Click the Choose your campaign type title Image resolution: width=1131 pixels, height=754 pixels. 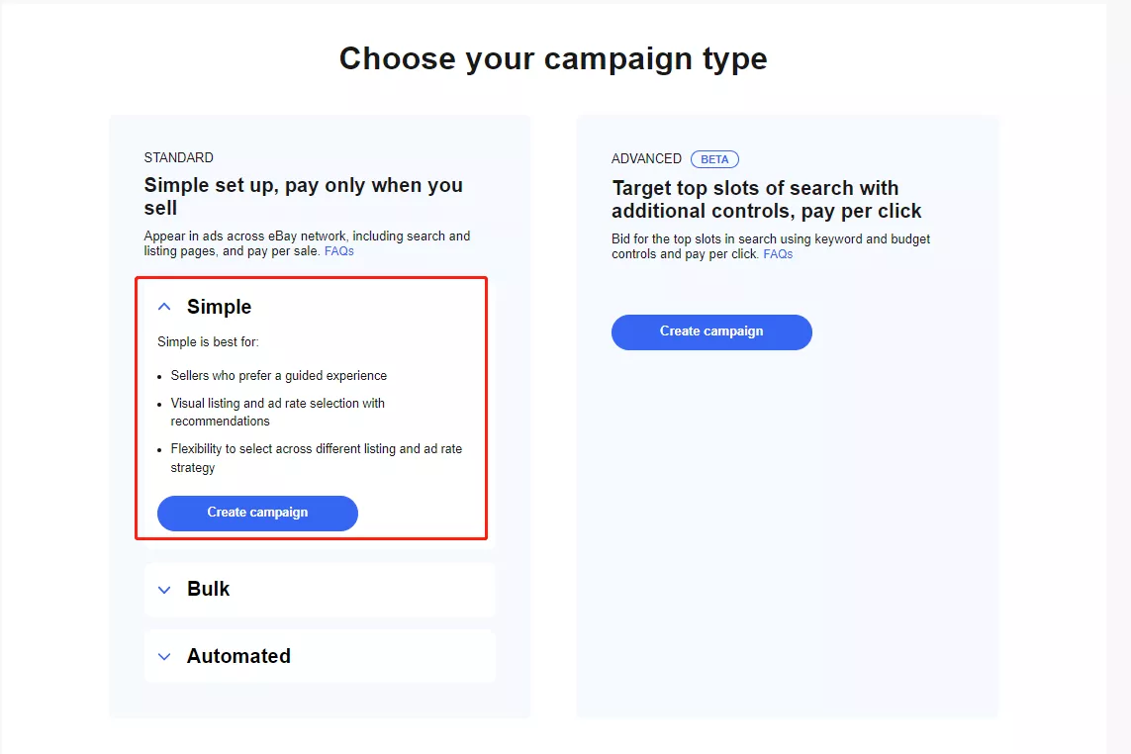(x=553, y=58)
